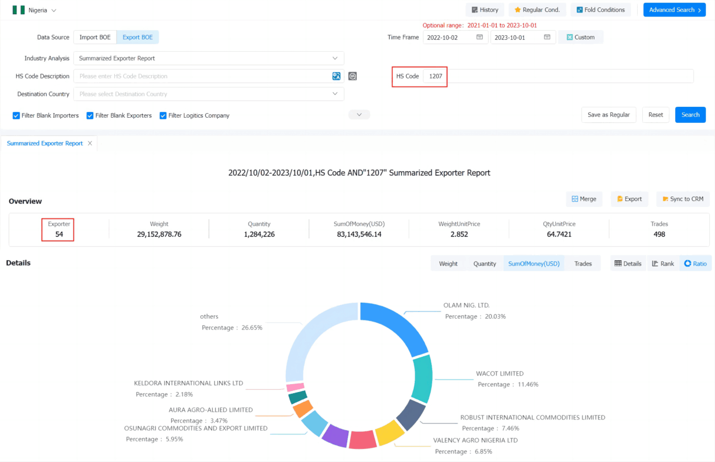Click the WACOT LIMITED teal donut segment
The width and height of the screenshot is (715, 462).
pos(423,378)
